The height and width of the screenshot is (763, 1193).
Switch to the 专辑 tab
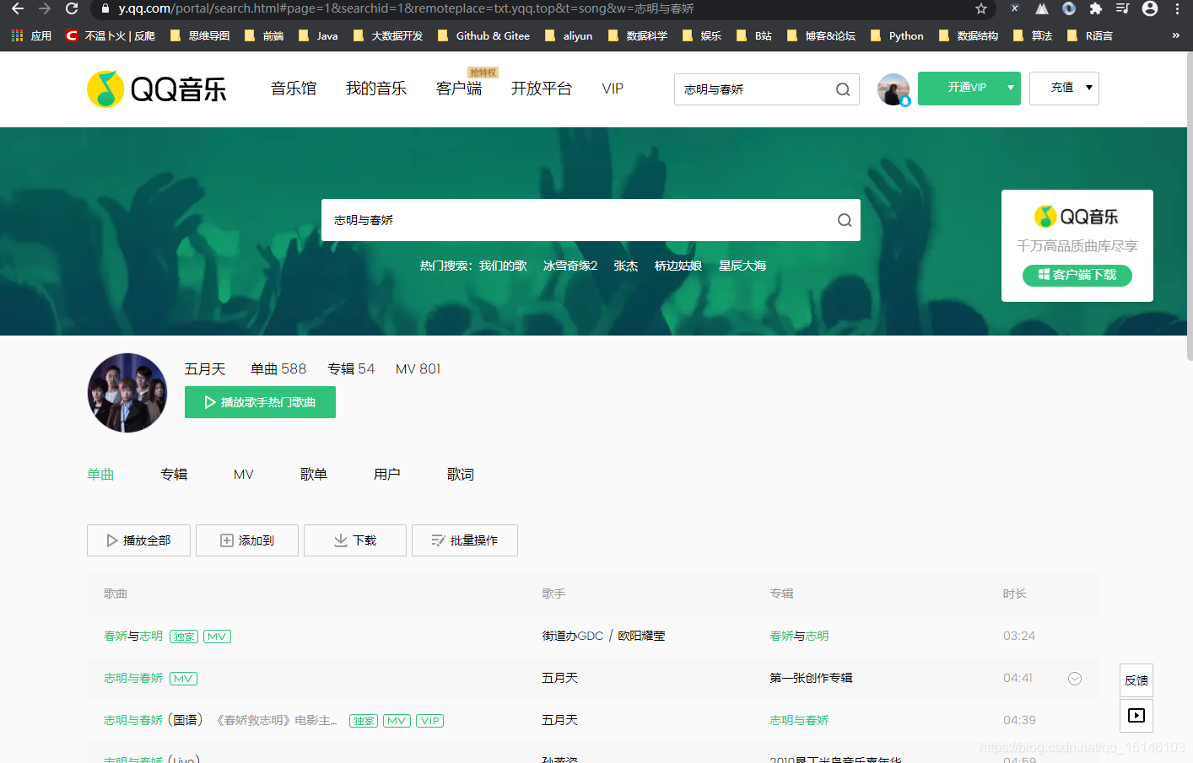coord(174,475)
